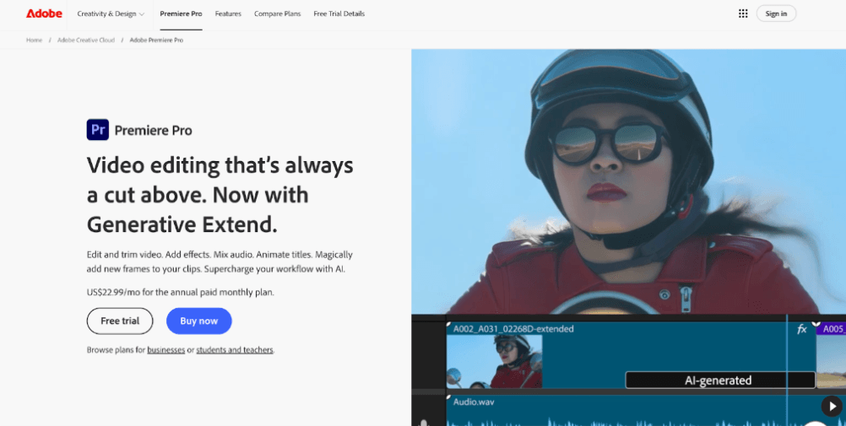Click the Audio.wav track label
The height and width of the screenshot is (426, 846).
pos(473,402)
